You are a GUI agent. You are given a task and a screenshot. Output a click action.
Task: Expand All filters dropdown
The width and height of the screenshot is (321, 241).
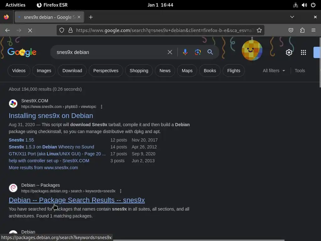point(274,71)
